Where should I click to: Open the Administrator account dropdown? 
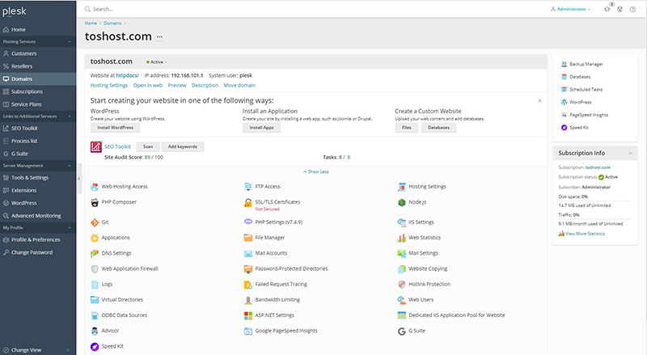(571, 9)
